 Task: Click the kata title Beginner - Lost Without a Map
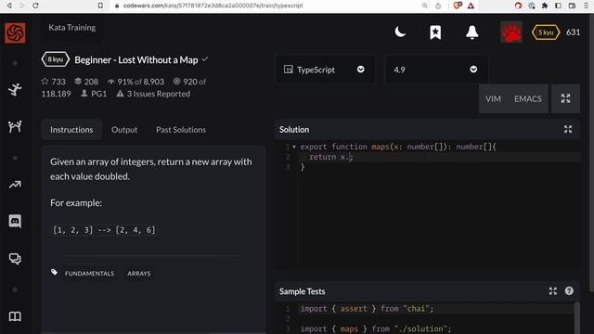pyautogui.click(x=136, y=59)
